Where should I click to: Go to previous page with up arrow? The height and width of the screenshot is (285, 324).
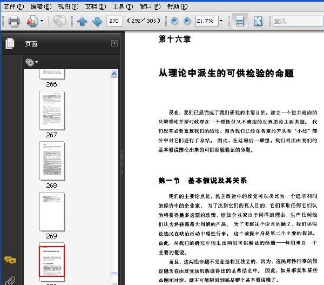coord(82,21)
